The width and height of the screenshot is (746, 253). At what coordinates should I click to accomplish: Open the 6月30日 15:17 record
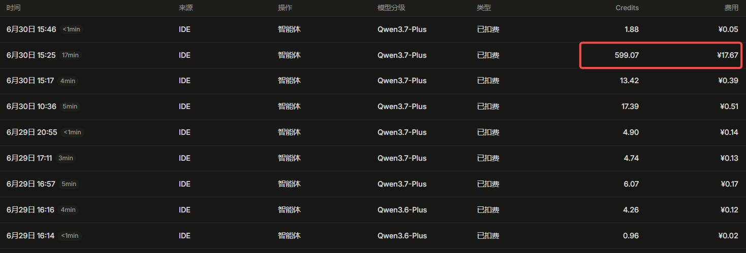click(373, 81)
